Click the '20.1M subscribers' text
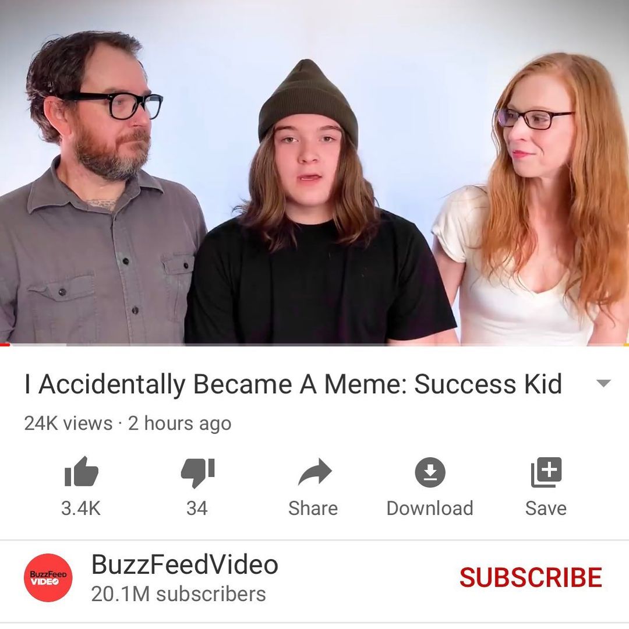The width and height of the screenshot is (629, 629). click(179, 594)
